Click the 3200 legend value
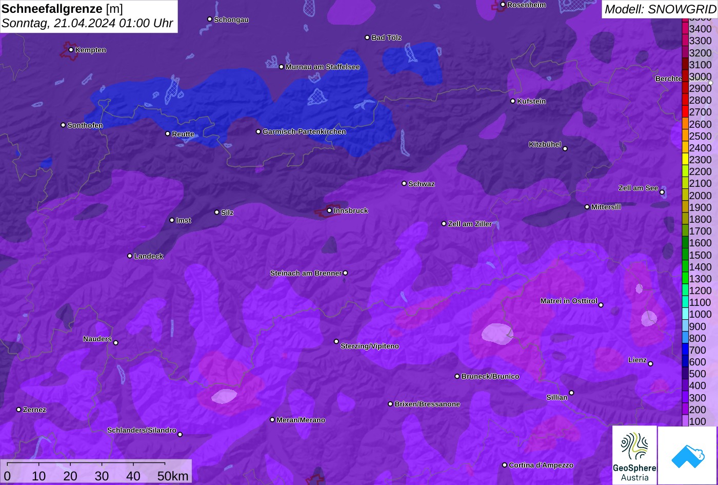Image resolution: width=718 pixels, height=485 pixels. tap(700, 53)
